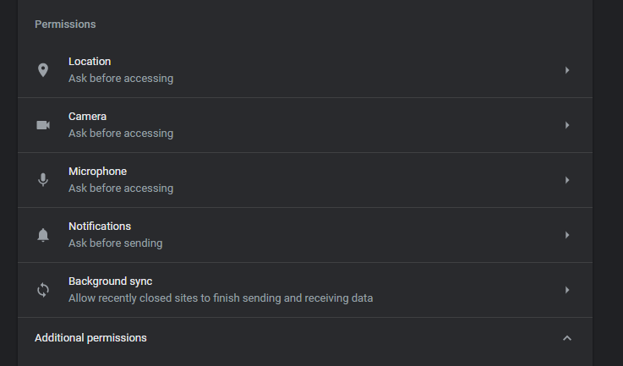Open Background sync via its right arrow
Image resolution: width=623 pixels, height=366 pixels.
[567, 290]
